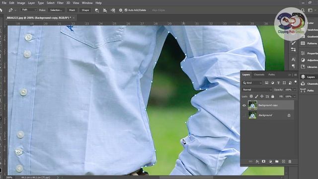318x179 pixels.
Task: Open the path operations icon
Action: coord(97,10)
